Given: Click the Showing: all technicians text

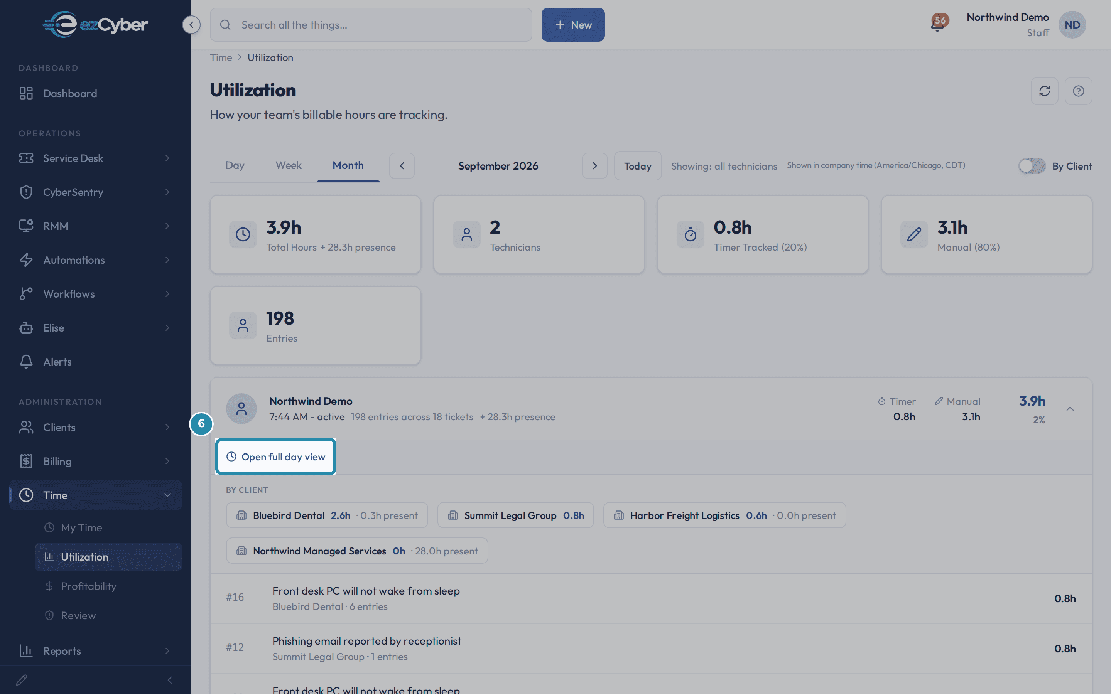Looking at the screenshot, I should pos(724,166).
